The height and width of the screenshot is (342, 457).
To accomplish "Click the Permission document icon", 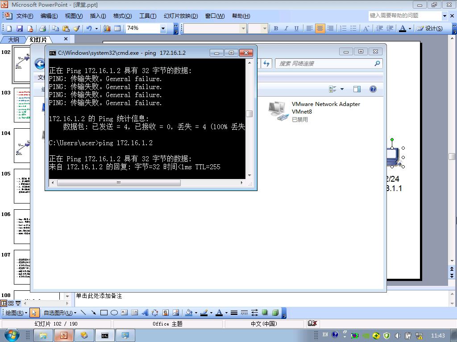I will [30, 28].
